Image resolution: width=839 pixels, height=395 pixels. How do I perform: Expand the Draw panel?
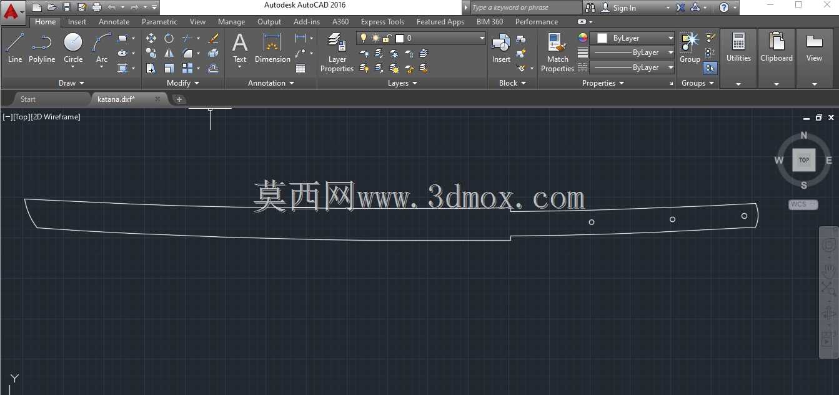[71, 83]
